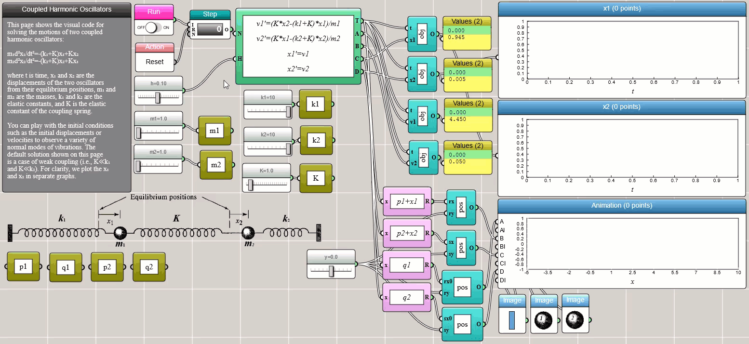Screen dimensions: 749x344
Task: Select the m2 variable block
Action: coord(216,165)
